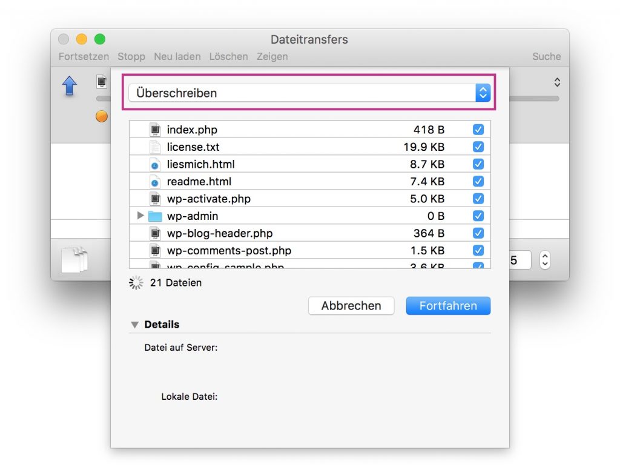Viewport: 620px width, 467px height.
Task: Click the blue upload arrow icon
Action: (x=69, y=87)
